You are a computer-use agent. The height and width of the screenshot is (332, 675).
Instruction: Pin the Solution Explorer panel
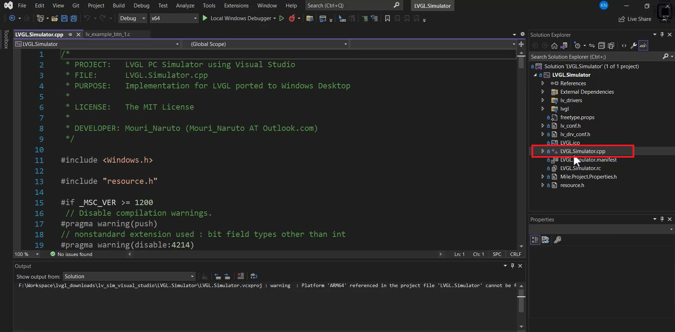(662, 35)
